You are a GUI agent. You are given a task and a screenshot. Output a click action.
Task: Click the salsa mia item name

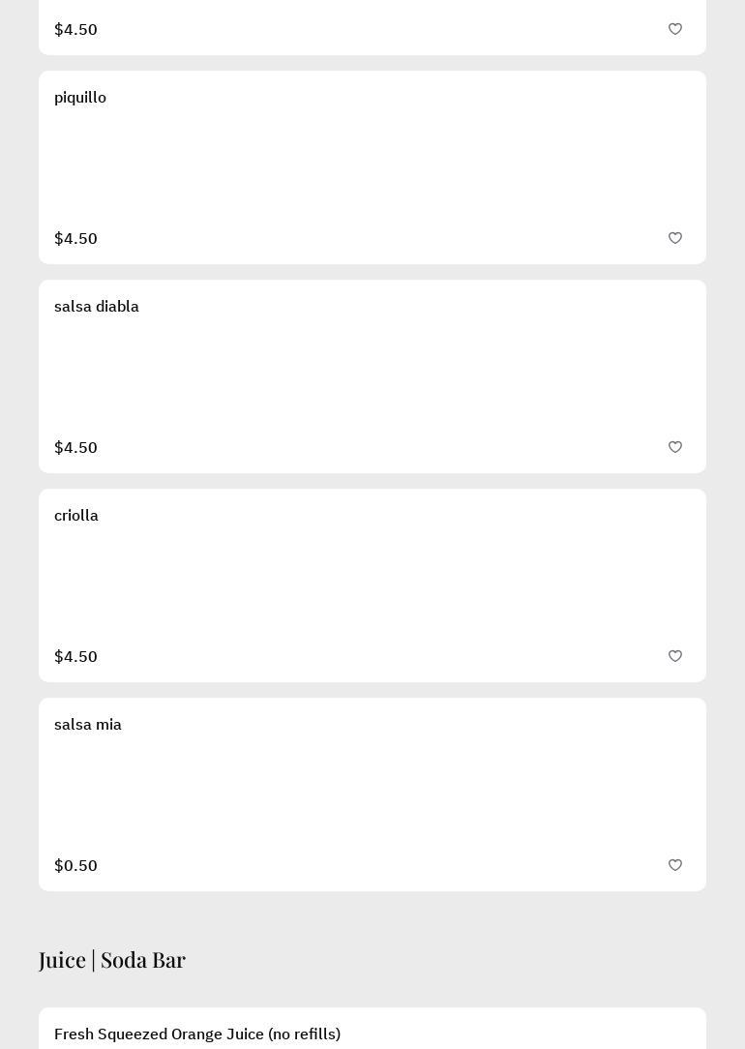coord(88,725)
